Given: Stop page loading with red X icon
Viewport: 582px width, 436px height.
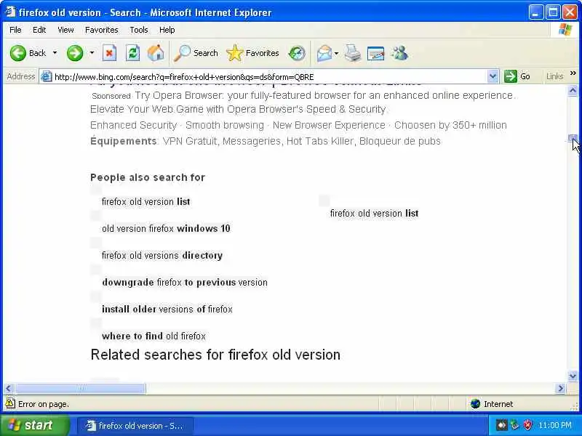Looking at the screenshot, I should tap(109, 53).
